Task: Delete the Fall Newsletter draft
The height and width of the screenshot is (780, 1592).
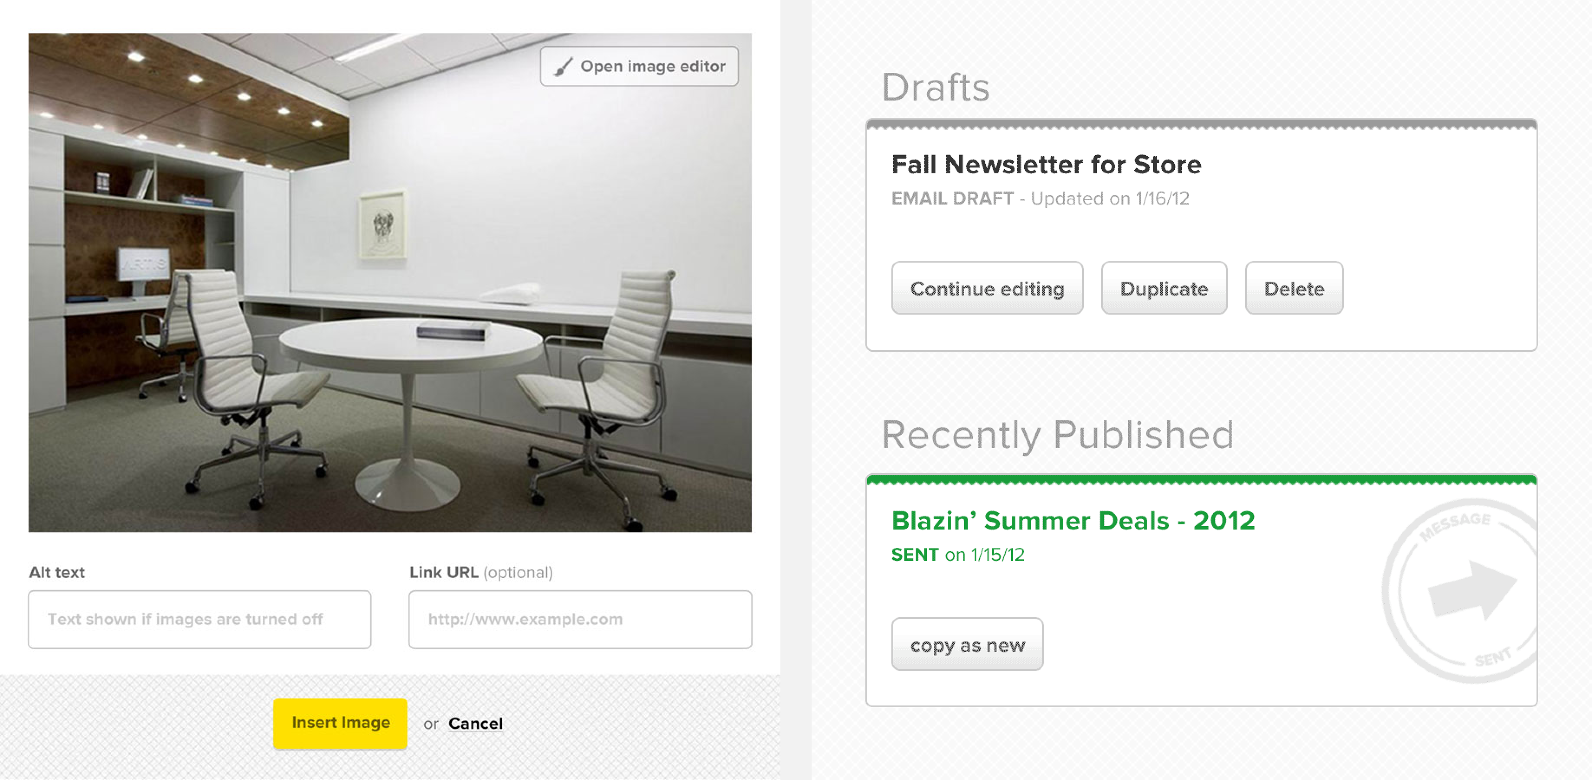Action: pos(1294,289)
